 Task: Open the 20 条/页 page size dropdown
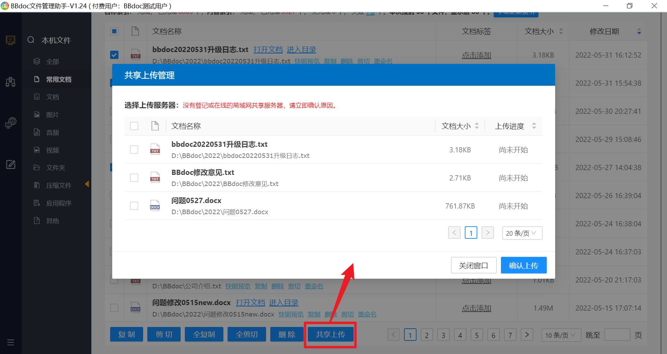(522, 233)
